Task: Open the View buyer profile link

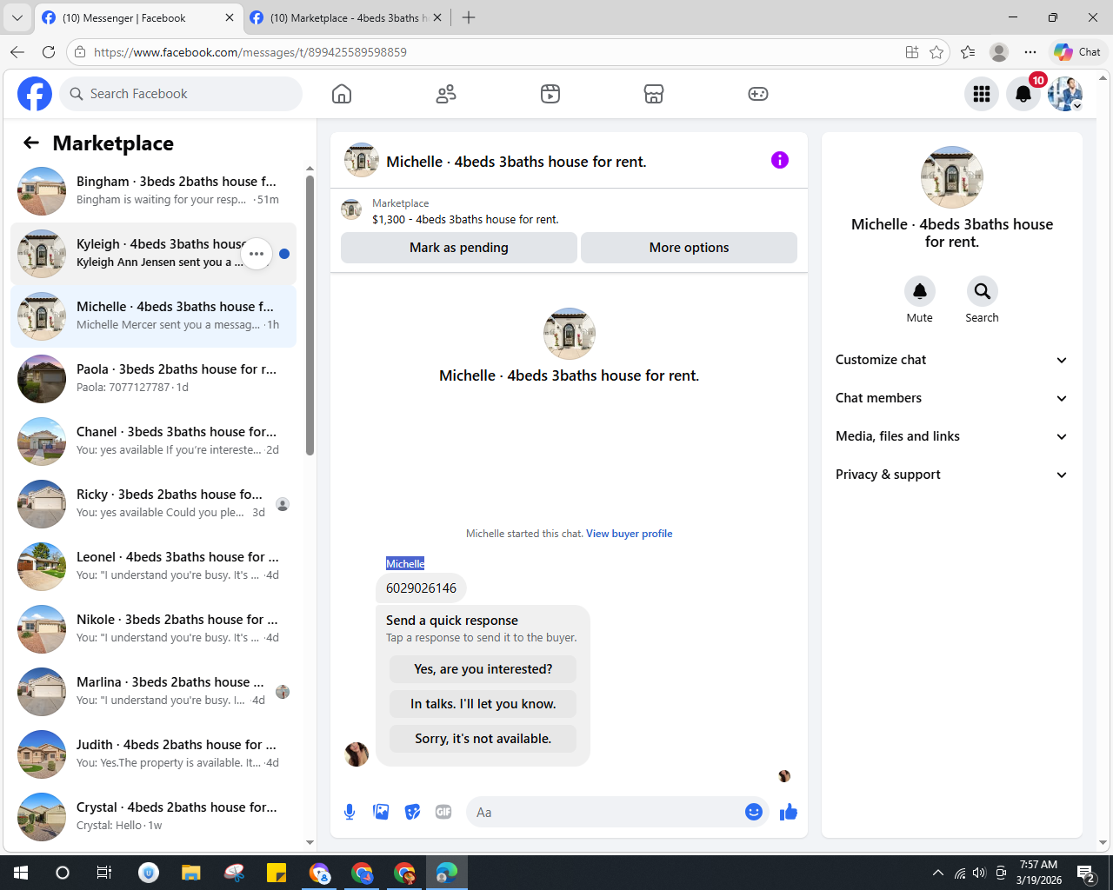Action: (x=629, y=534)
